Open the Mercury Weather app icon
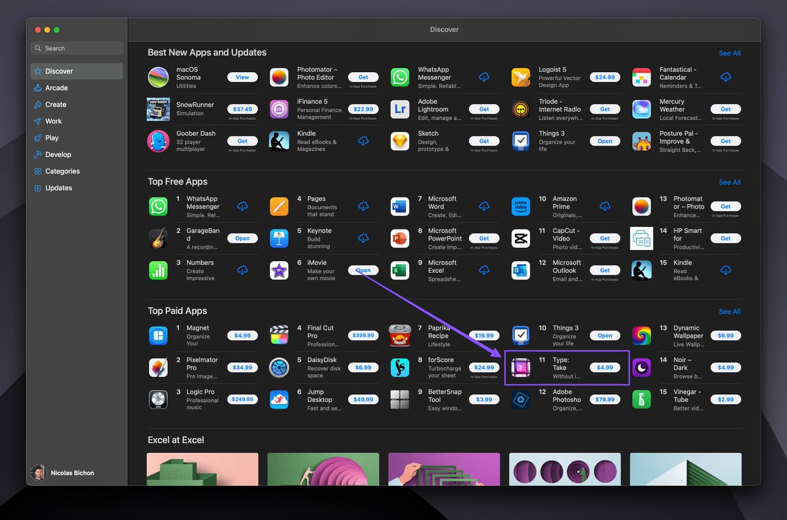Screen dimensions: 787x520 pos(641,110)
